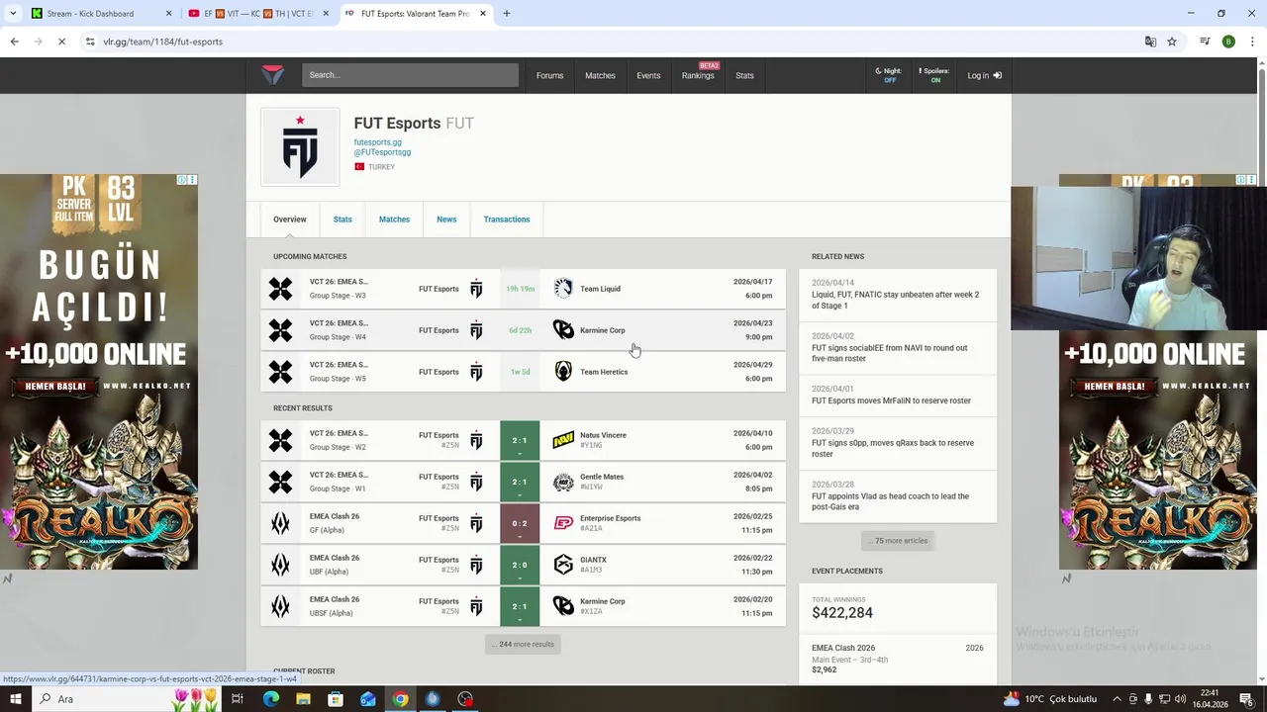
Task: Click EMEA Clash 26 icon for GF (Alpha)
Action: click(x=281, y=523)
